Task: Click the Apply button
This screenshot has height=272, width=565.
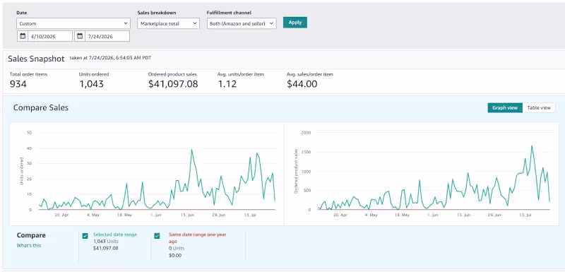Action: tap(295, 23)
